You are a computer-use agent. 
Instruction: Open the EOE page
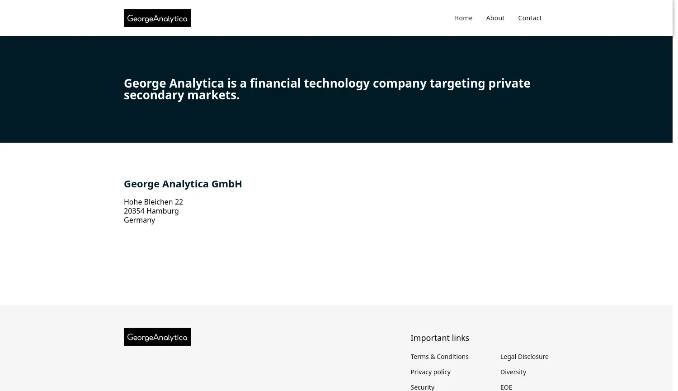click(506, 387)
